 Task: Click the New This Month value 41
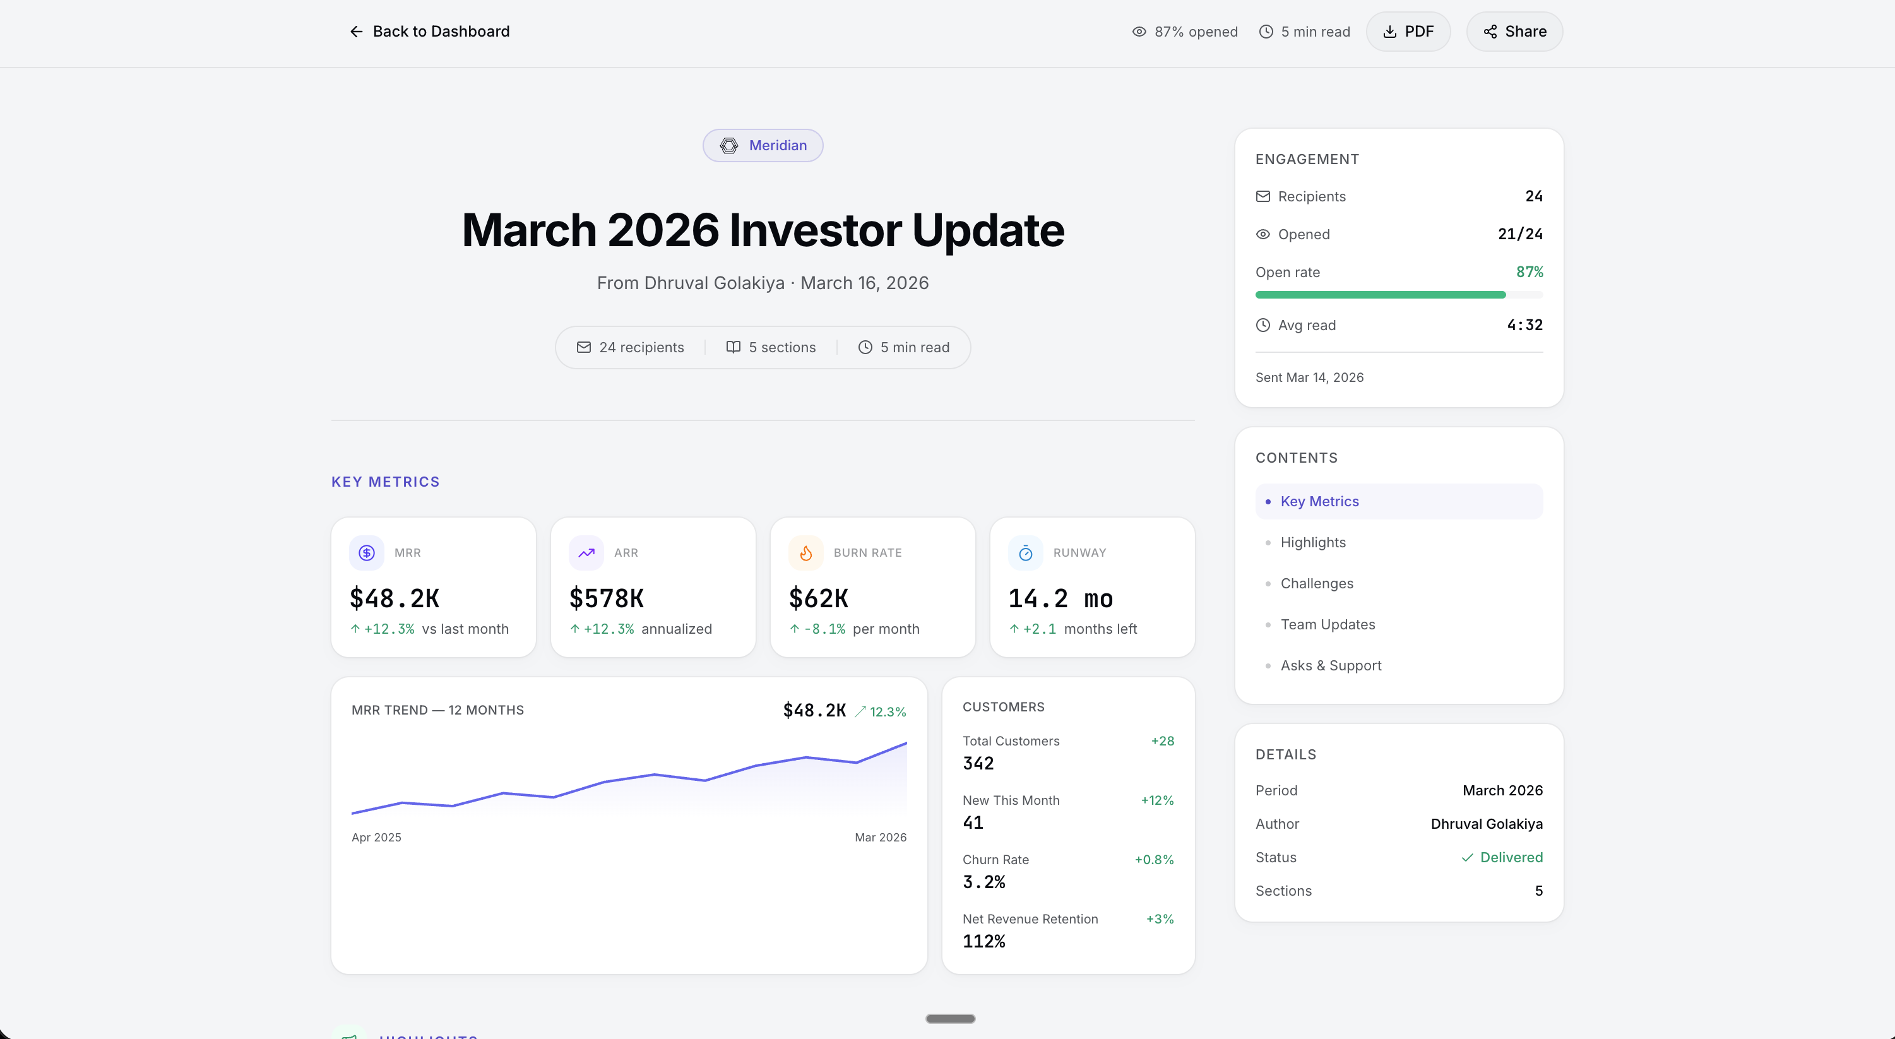point(973,822)
